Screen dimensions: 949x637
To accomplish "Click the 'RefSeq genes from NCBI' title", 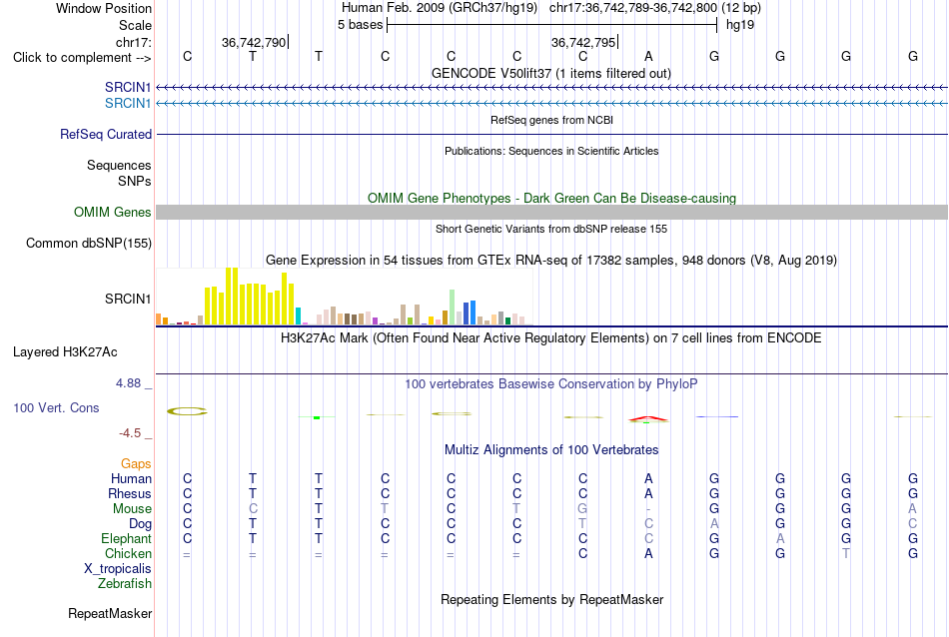I will (x=551, y=120).
